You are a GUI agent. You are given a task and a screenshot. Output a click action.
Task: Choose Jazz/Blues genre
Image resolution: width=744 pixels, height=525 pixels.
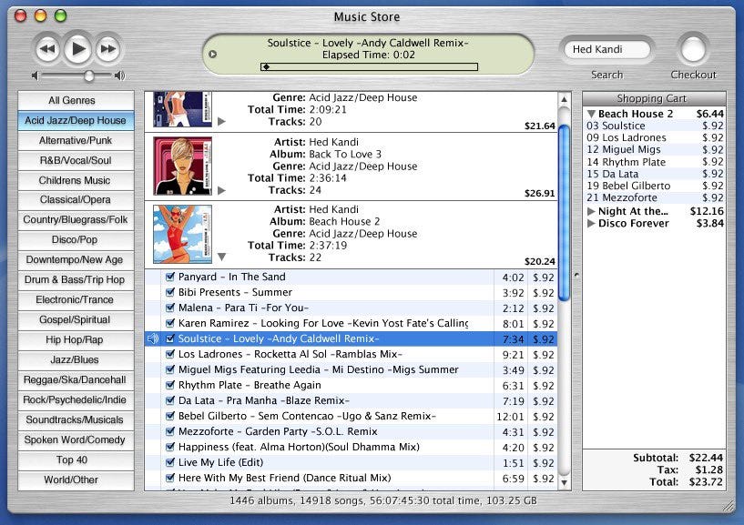pos(76,360)
